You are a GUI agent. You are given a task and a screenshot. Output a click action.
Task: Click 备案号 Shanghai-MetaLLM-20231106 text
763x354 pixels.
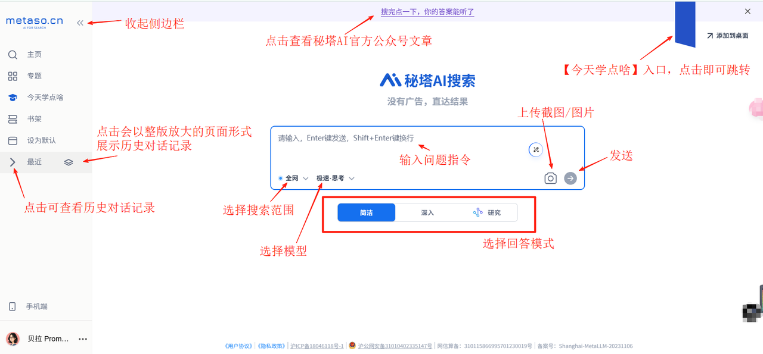[585, 346]
